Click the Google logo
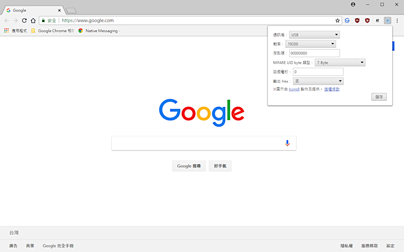Viewport: 404px width, 252px height. tap(202, 113)
